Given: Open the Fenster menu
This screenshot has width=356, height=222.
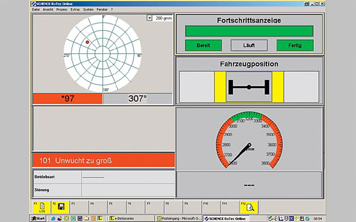Looking at the screenshot, I should point(103,9).
